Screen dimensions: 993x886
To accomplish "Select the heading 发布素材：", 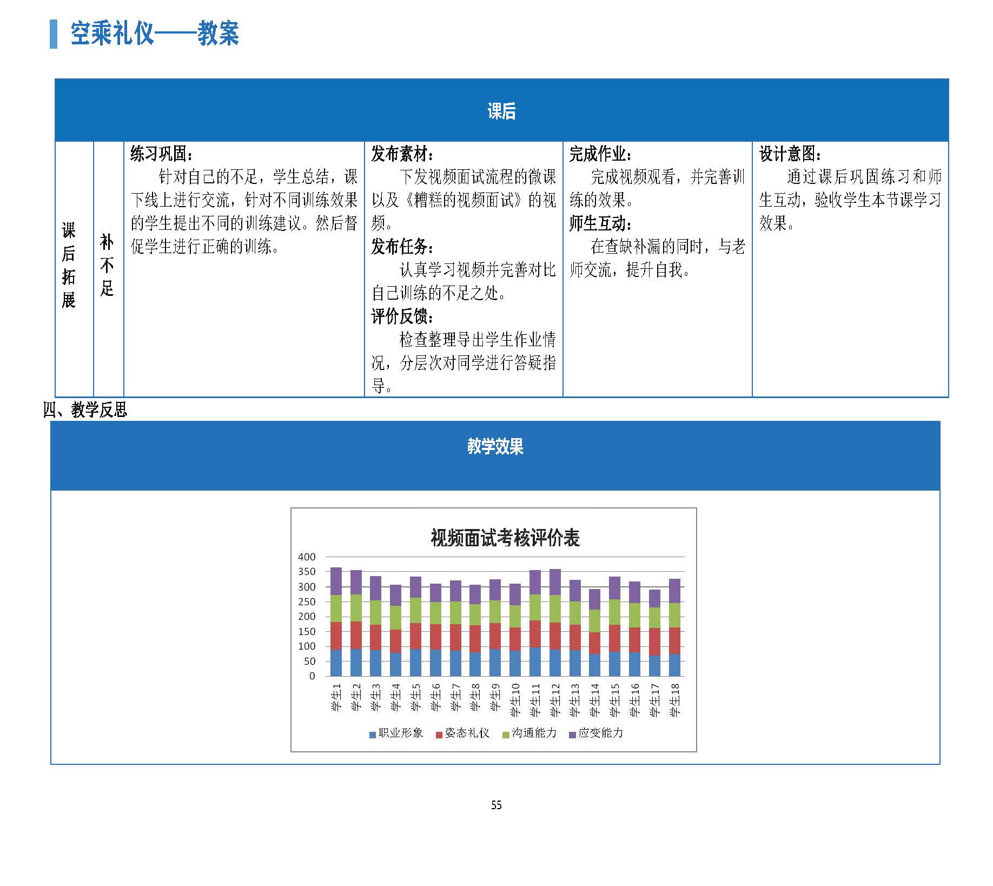I will click(x=402, y=154).
